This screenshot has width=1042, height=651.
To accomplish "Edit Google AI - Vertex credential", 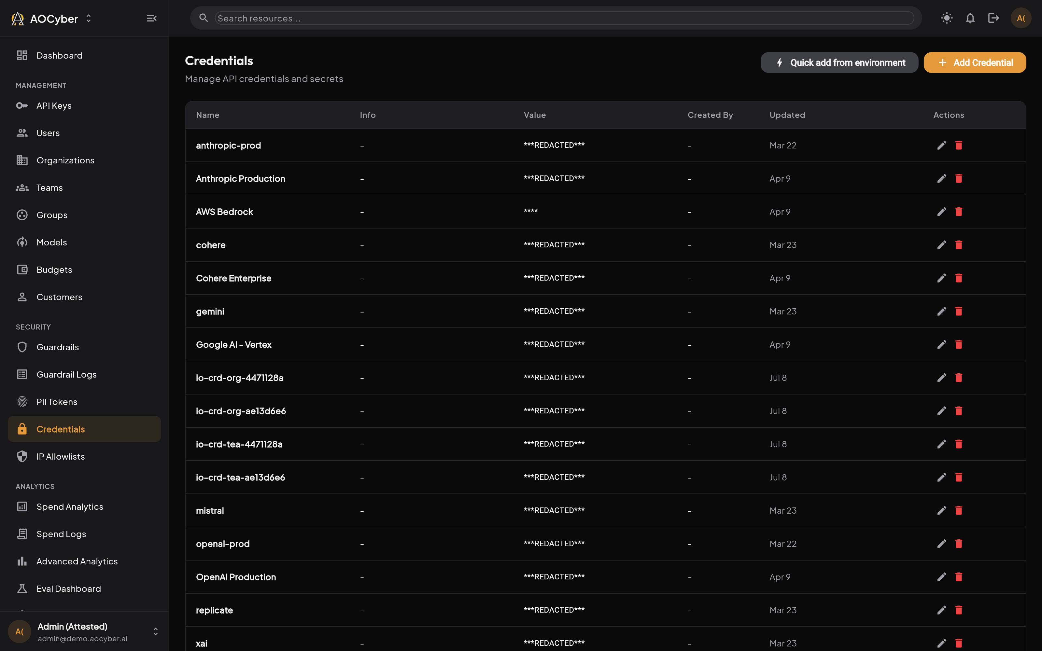I will [x=942, y=344].
